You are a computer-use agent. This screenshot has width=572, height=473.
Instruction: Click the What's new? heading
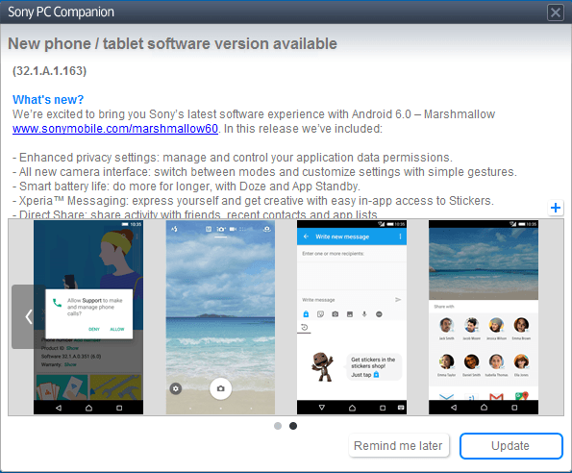(48, 100)
